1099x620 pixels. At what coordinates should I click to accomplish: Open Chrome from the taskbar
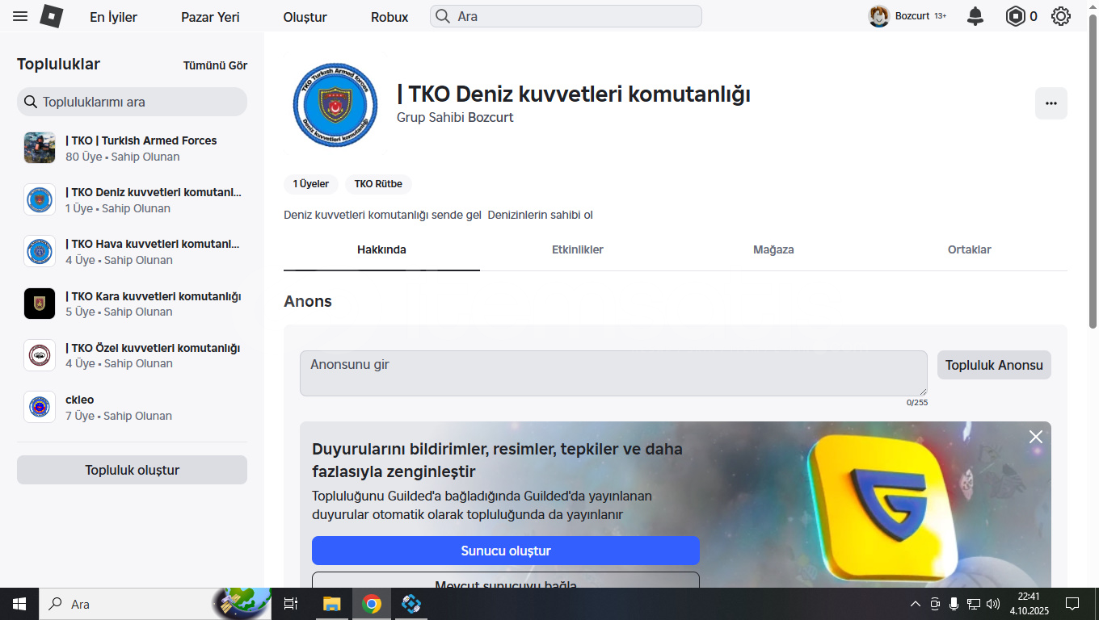coord(372,604)
